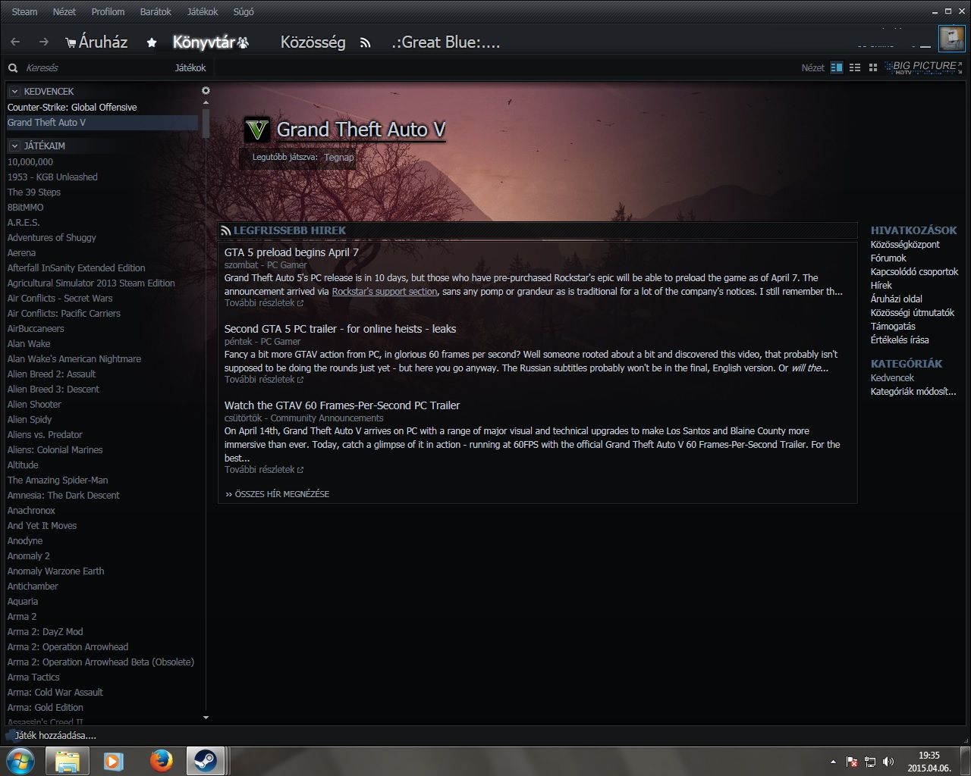Image resolution: width=971 pixels, height=776 pixels.
Task: Open Közösségközpont link
Action: pyautogui.click(x=905, y=245)
